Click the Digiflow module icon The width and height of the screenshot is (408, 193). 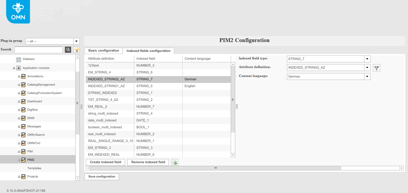coord(23,109)
